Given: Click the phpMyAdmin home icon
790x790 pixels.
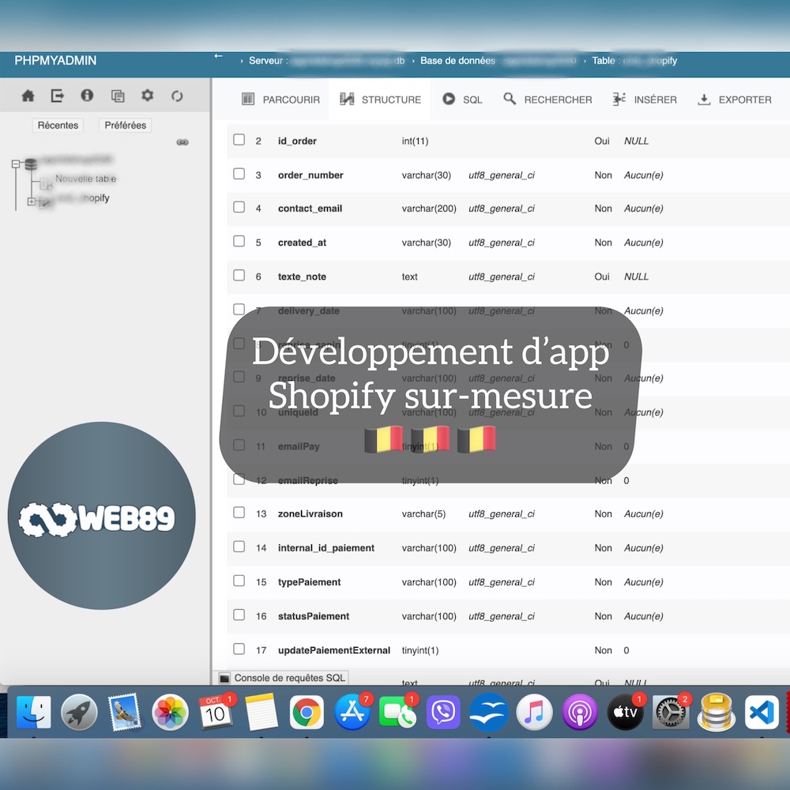Looking at the screenshot, I should click(x=28, y=96).
